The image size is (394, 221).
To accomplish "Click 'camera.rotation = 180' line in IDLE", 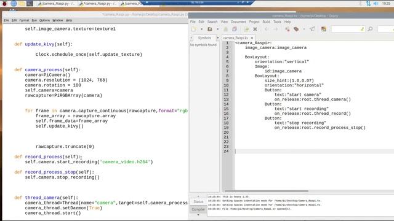I will 53,85.
